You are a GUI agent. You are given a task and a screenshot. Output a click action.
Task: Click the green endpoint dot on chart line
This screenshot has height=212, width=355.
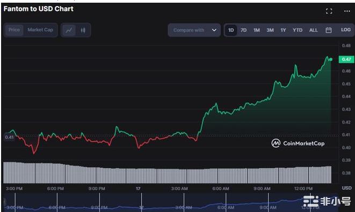tap(331, 59)
